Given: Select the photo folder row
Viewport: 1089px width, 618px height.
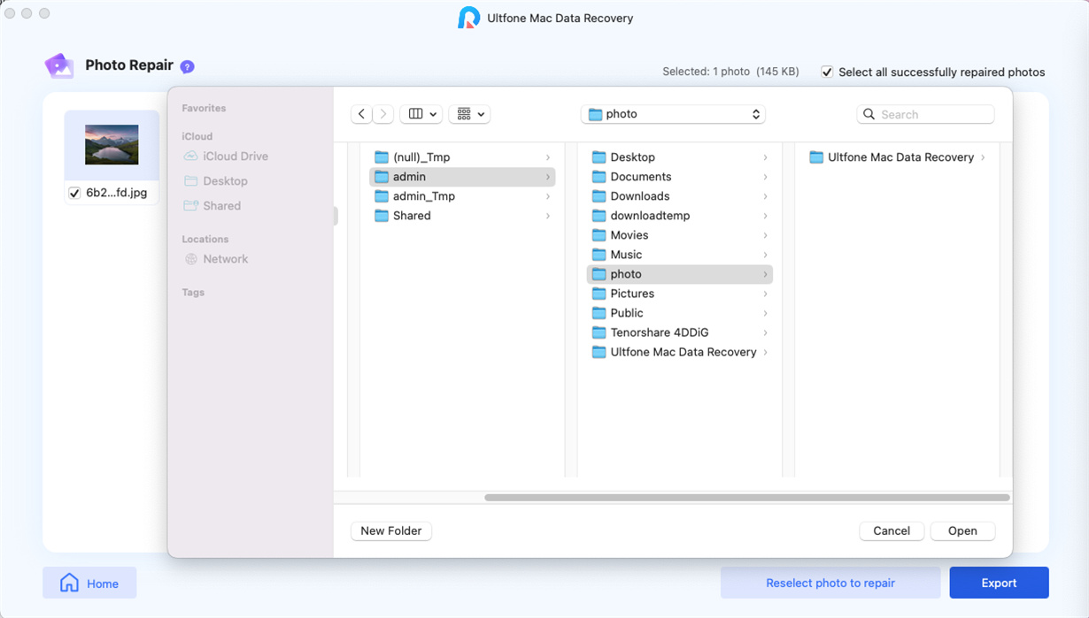Looking at the screenshot, I should point(680,274).
